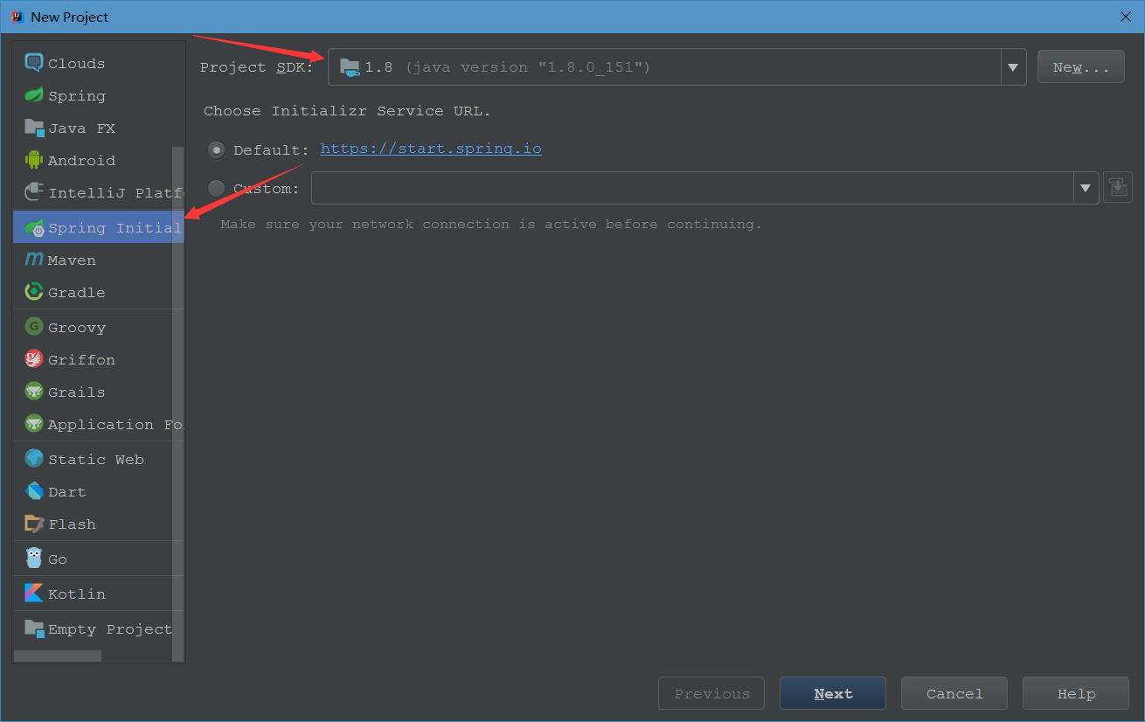The width and height of the screenshot is (1145, 722).
Task: Click the 'Go' list label
Action: pyautogui.click(x=58, y=559)
